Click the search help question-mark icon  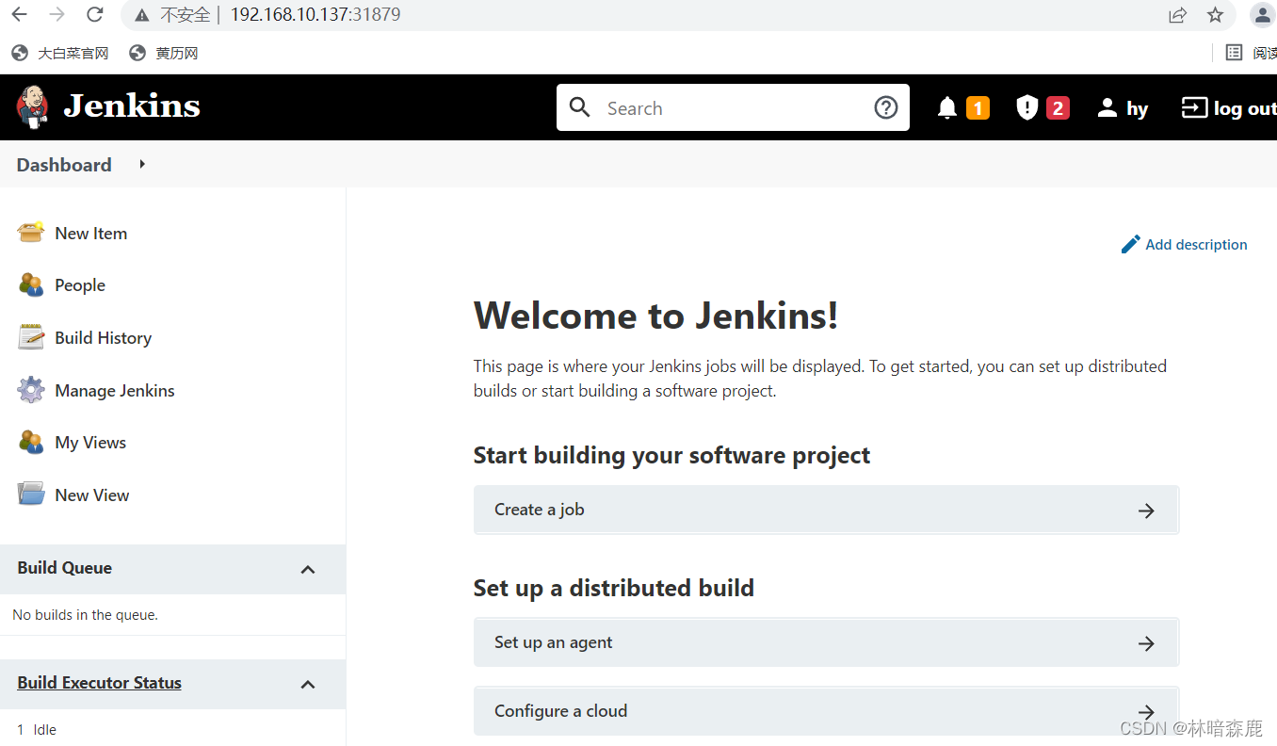886,107
